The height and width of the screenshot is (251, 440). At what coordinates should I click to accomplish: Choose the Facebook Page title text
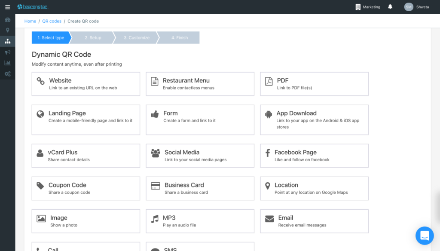(x=296, y=152)
